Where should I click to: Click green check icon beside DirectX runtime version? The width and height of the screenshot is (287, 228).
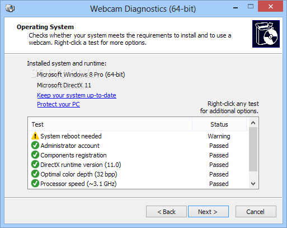pos(35,164)
